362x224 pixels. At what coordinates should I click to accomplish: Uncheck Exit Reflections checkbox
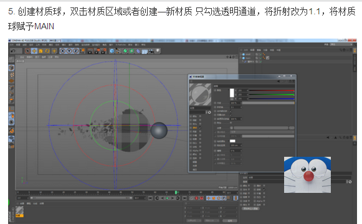[x=231, y=114]
